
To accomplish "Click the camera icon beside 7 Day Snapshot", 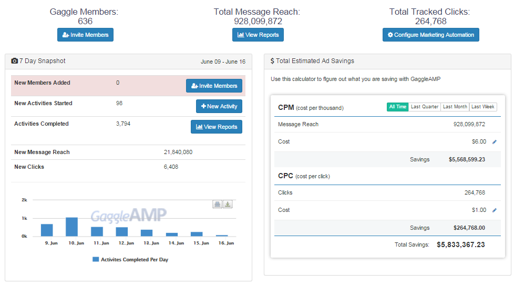I will 14,61.
